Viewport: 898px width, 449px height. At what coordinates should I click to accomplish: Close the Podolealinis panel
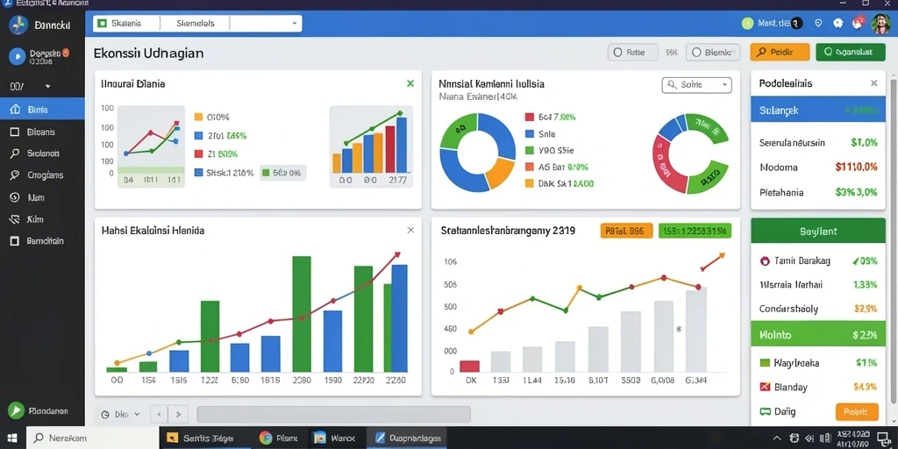[874, 83]
